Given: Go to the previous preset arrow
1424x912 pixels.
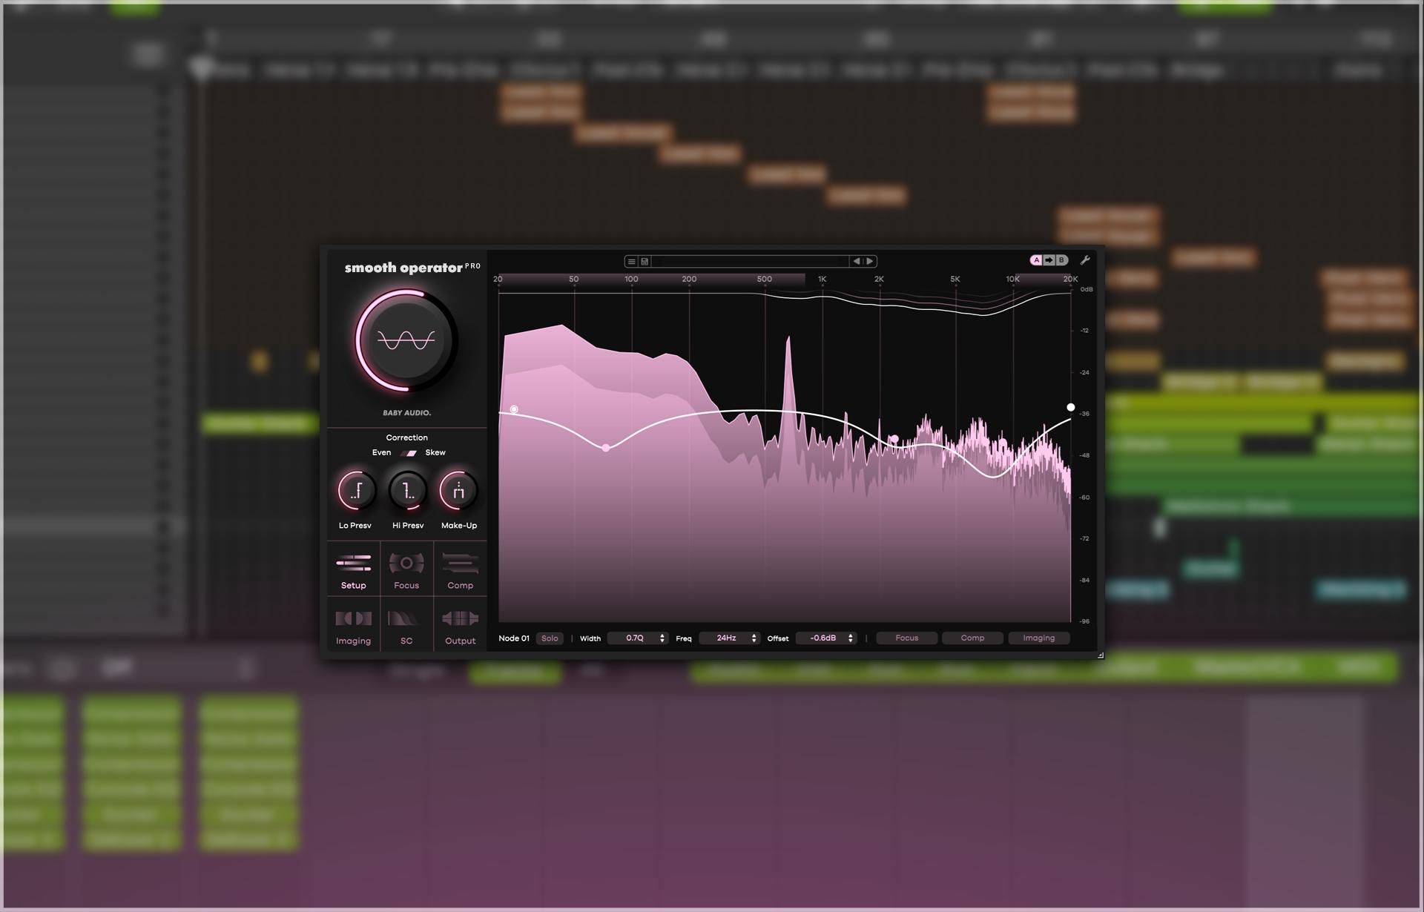Looking at the screenshot, I should pyautogui.click(x=857, y=261).
